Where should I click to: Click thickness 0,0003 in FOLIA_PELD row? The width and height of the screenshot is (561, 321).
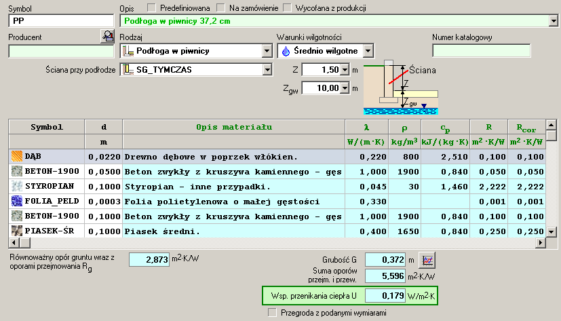[104, 202]
